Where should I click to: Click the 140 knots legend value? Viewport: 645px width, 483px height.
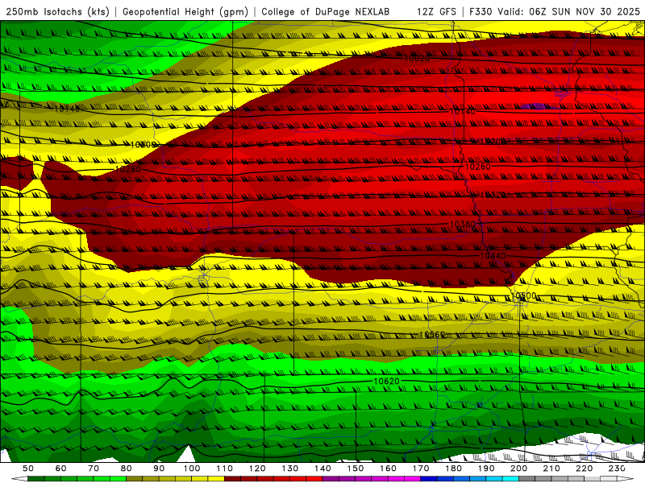[x=322, y=469]
